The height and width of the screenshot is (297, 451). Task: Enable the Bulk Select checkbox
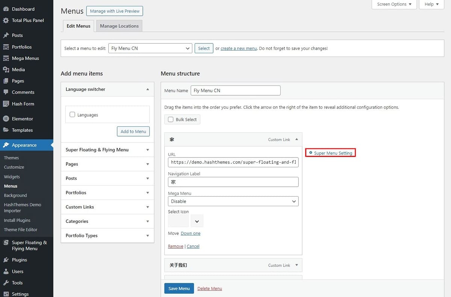[x=171, y=120]
